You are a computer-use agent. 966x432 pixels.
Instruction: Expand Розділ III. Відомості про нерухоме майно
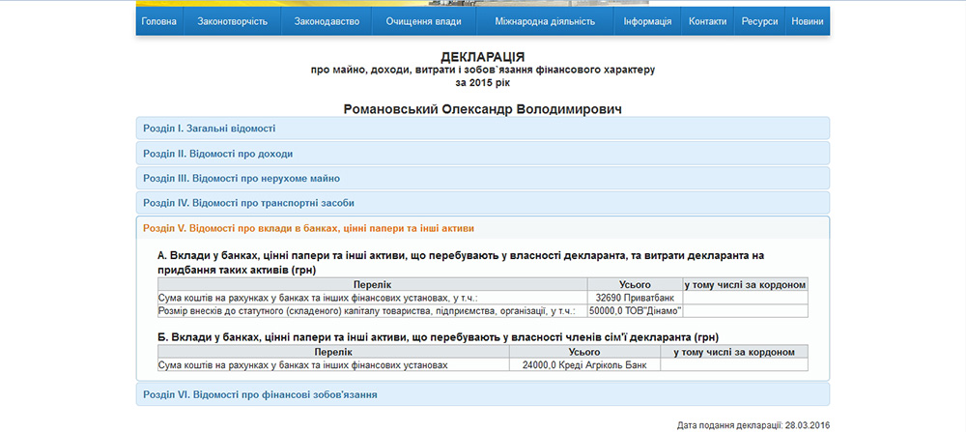[x=241, y=178]
